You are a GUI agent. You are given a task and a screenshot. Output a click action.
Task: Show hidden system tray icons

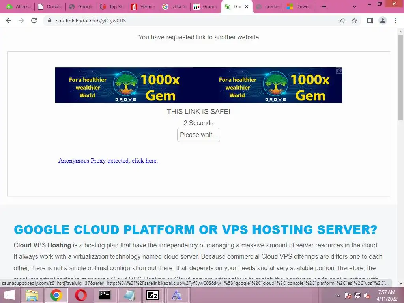338,296
